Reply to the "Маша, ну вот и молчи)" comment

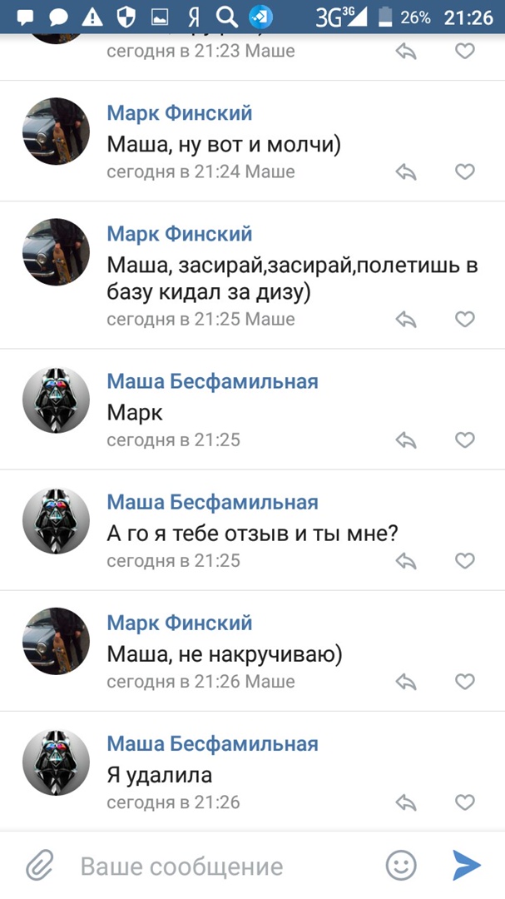[x=406, y=172]
